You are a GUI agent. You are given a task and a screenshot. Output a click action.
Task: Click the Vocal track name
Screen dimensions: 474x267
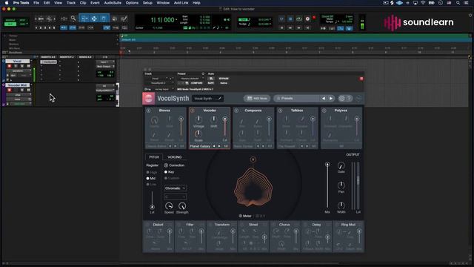18,61
